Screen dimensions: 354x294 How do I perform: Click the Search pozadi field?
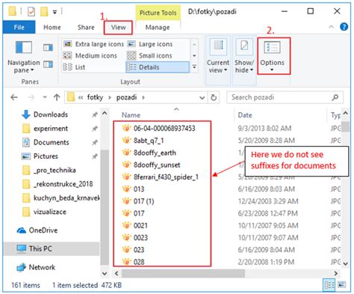[x=285, y=97]
